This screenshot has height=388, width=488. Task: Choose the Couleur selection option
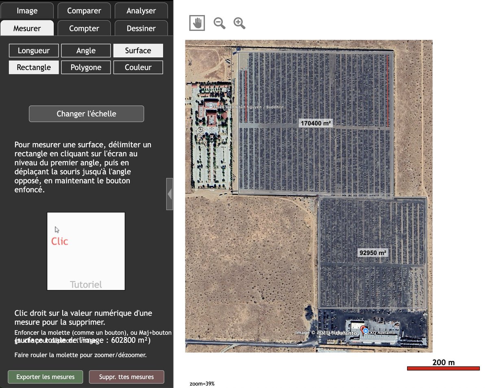(138, 67)
